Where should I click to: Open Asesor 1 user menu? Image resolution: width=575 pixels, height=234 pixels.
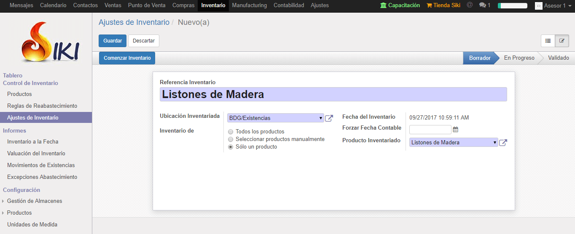pyautogui.click(x=554, y=5)
